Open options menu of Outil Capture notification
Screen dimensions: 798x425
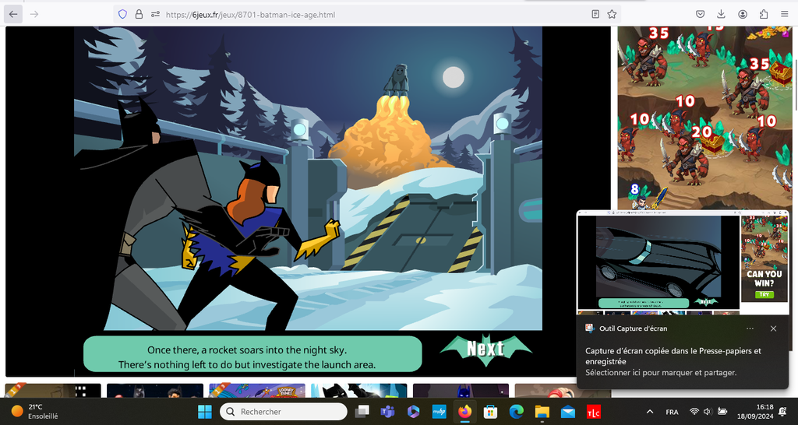(750, 328)
